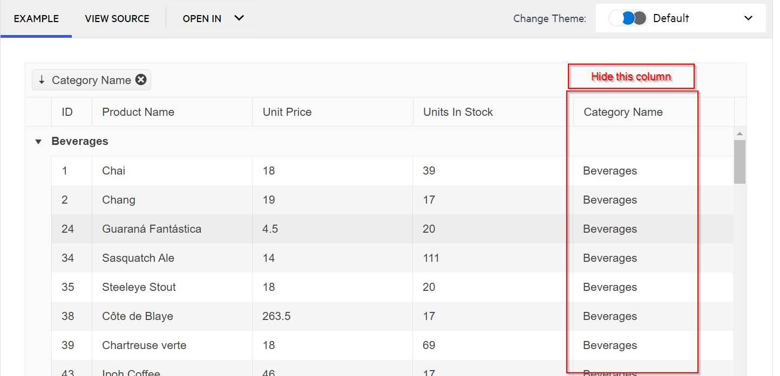Click the Côte de Blaye cell
This screenshot has width=780, height=376.
[x=138, y=316]
